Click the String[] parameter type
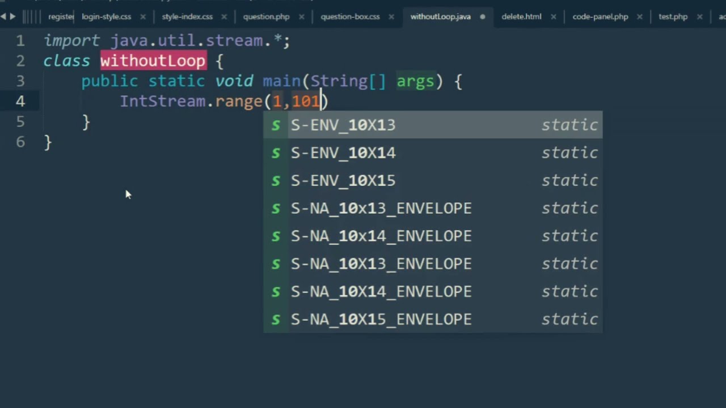 [x=348, y=81]
